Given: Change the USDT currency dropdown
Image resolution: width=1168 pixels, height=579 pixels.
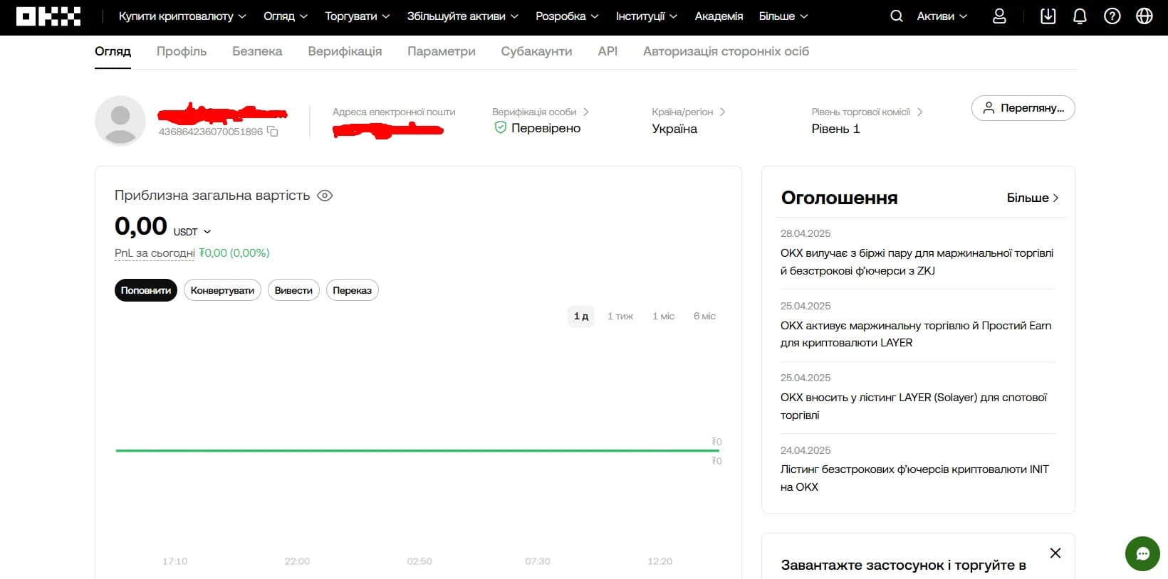Looking at the screenshot, I should 192,232.
